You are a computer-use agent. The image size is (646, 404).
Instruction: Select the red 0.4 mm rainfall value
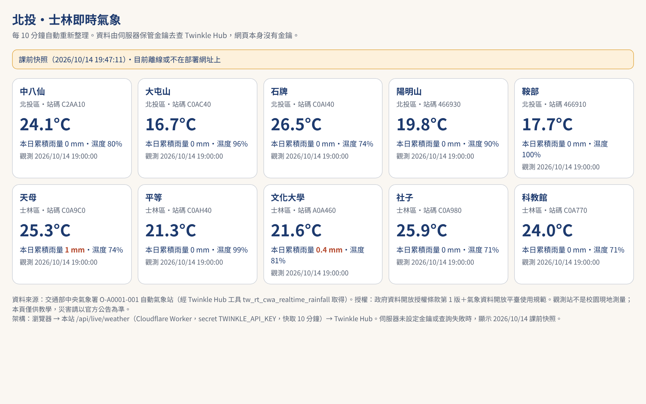[329, 250]
